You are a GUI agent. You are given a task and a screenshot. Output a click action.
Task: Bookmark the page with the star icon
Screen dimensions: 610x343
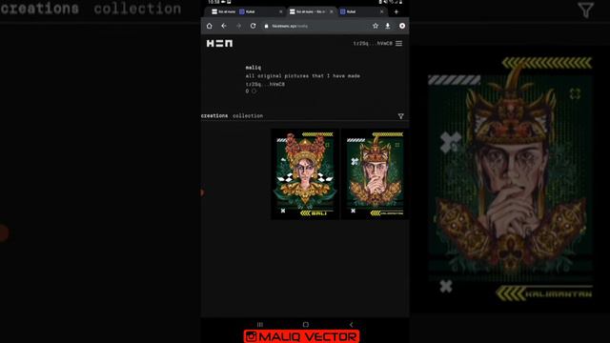376,26
